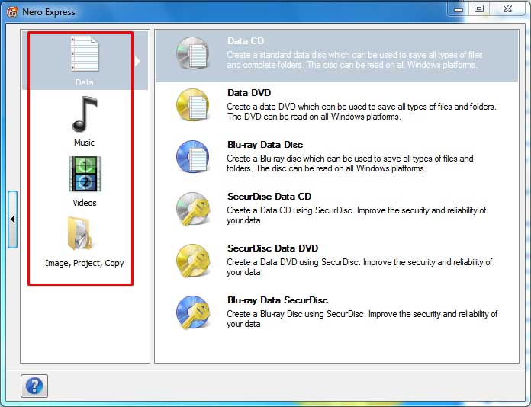This screenshot has width=531, height=407.
Task: Close the Nero Express window
Action: pyautogui.click(x=507, y=9)
